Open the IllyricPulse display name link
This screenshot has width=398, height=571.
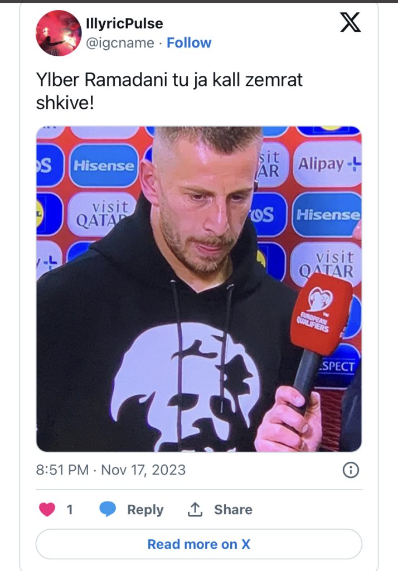click(124, 23)
